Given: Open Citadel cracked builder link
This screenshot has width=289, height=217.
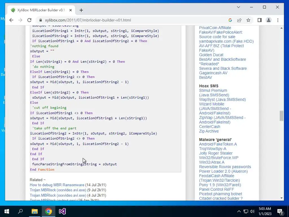Looking at the screenshot, I should (221, 198).
